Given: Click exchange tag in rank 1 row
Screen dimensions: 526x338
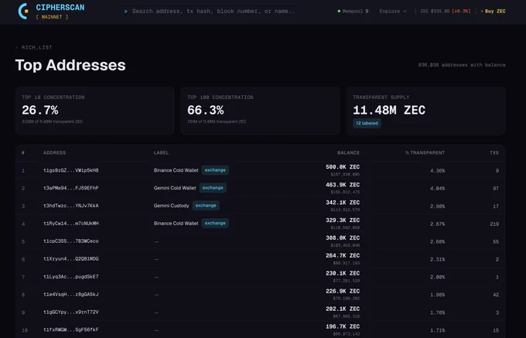Looking at the screenshot, I should click(x=215, y=170).
